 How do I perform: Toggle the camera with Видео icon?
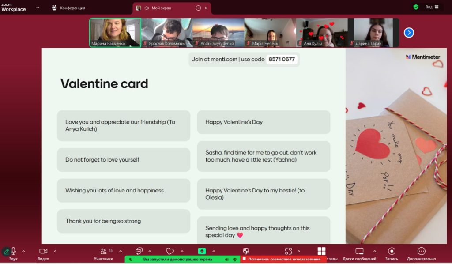pyautogui.click(x=43, y=251)
